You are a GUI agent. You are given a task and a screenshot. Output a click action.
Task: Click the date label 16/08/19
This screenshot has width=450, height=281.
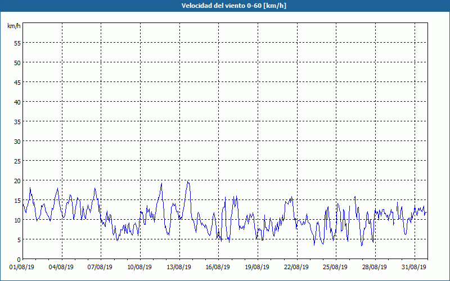tap(218, 268)
